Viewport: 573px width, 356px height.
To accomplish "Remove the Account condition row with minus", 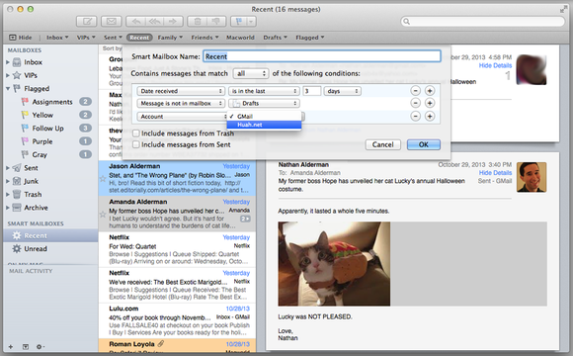I will coord(416,117).
